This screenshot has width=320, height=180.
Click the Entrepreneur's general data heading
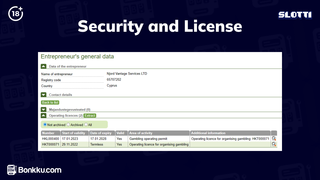click(77, 56)
